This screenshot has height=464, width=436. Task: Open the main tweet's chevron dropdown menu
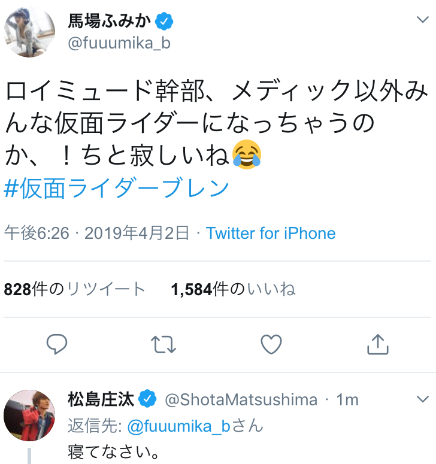[422, 20]
